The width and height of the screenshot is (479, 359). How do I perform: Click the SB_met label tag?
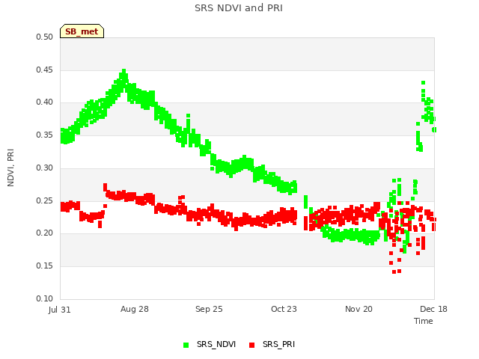click(x=82, y=31)
